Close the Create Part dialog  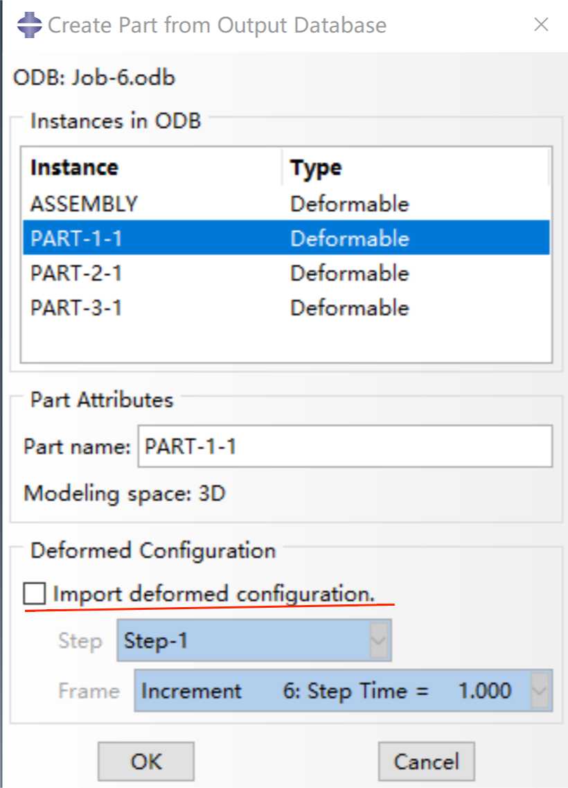click(541, 24)
